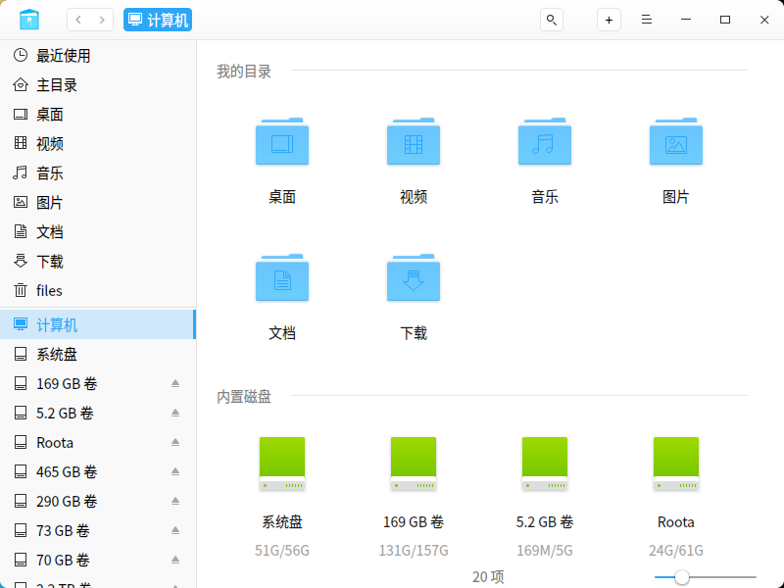Screen dimensions: 784x588
Task: Open 图片 from the sidebar
Action: pos(98,203)
